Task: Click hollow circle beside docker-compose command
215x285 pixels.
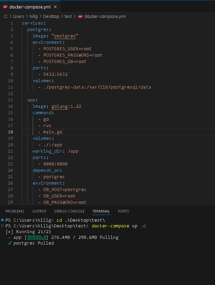Action: [x=2, y=226]
